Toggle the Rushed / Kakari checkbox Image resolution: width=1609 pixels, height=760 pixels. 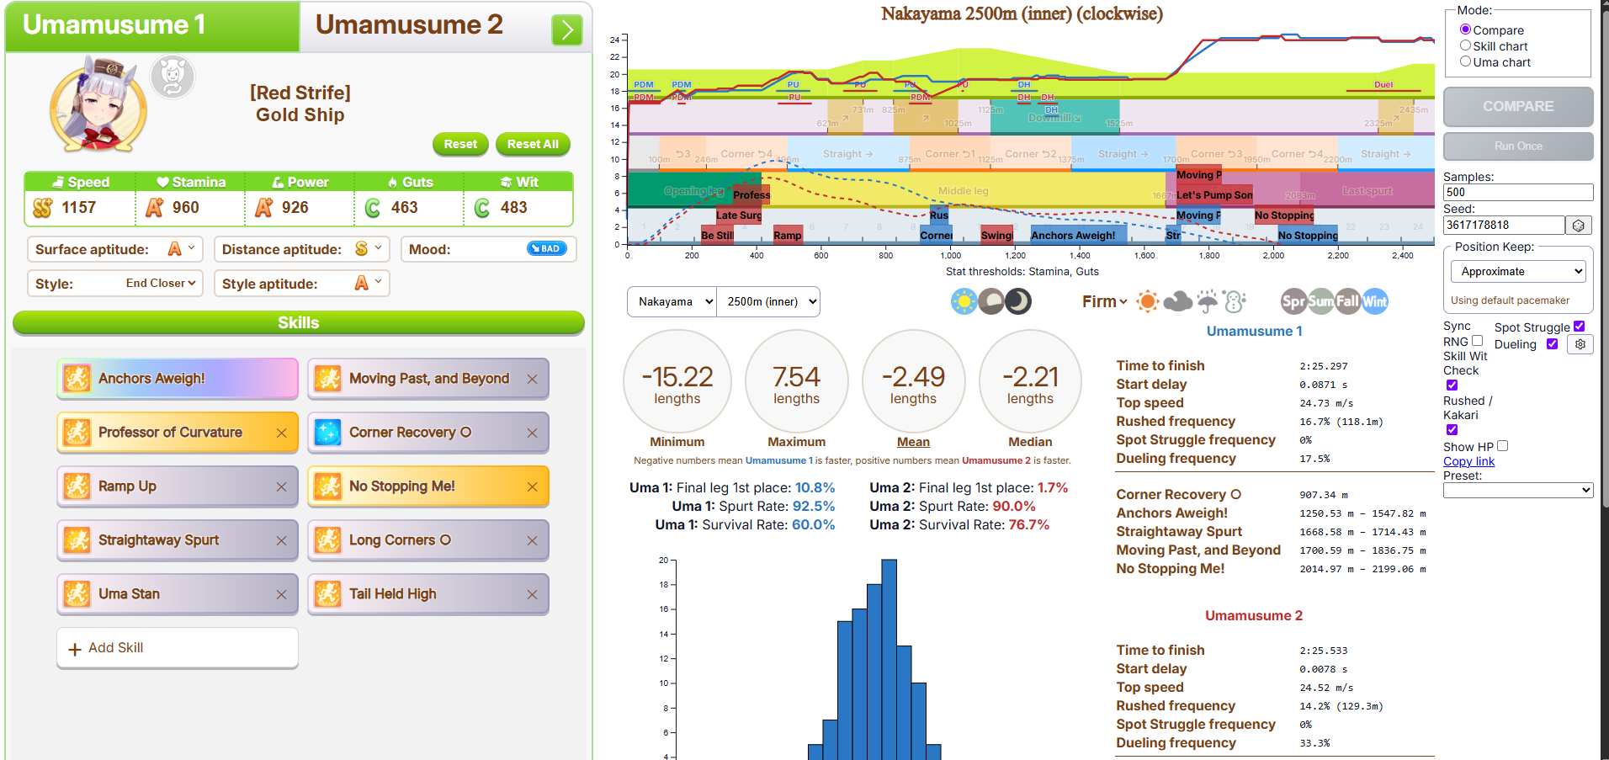tap(1452, 429)
